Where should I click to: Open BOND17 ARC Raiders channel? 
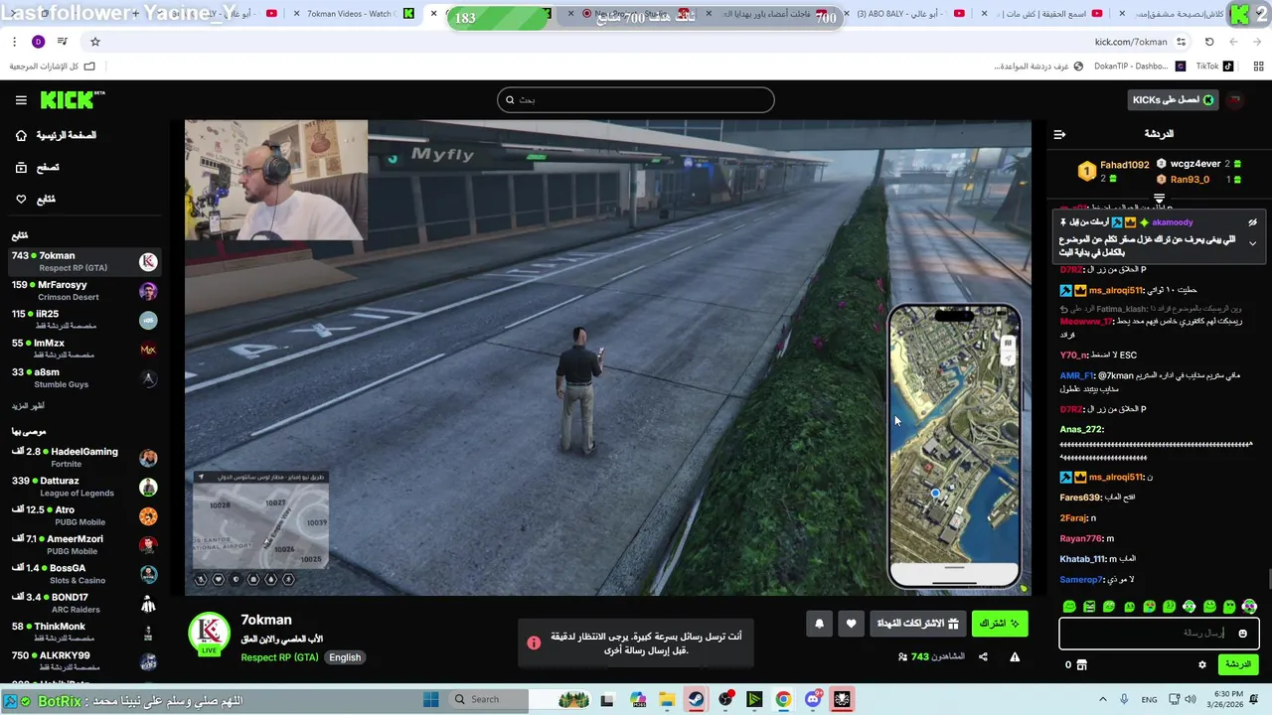tap(84, 603)
